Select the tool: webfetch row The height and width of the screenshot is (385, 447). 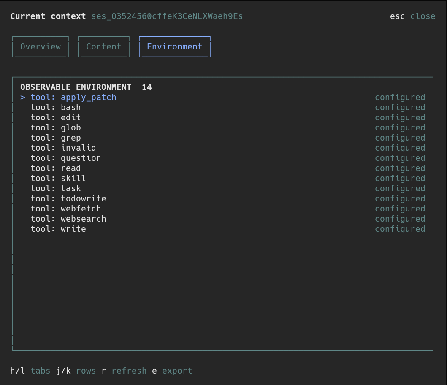coord(222,209)
